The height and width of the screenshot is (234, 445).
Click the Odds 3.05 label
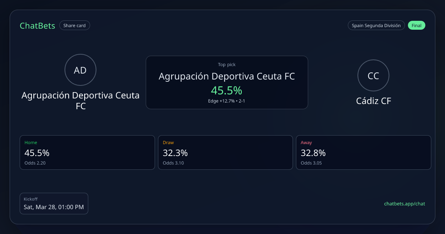[x=311, y=163]
